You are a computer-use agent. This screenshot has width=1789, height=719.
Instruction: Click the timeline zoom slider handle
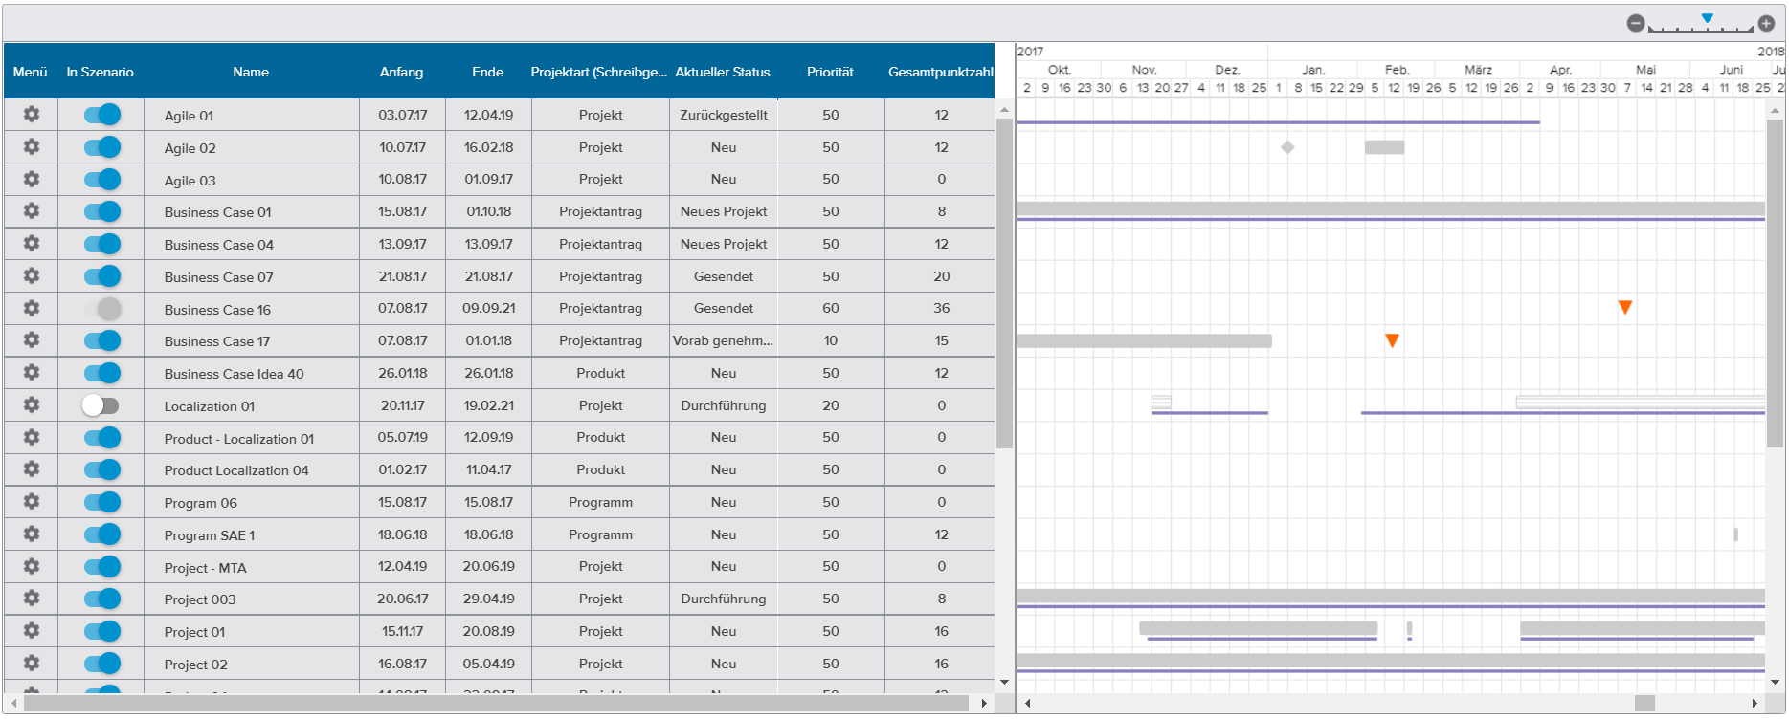click(1707, 19)
